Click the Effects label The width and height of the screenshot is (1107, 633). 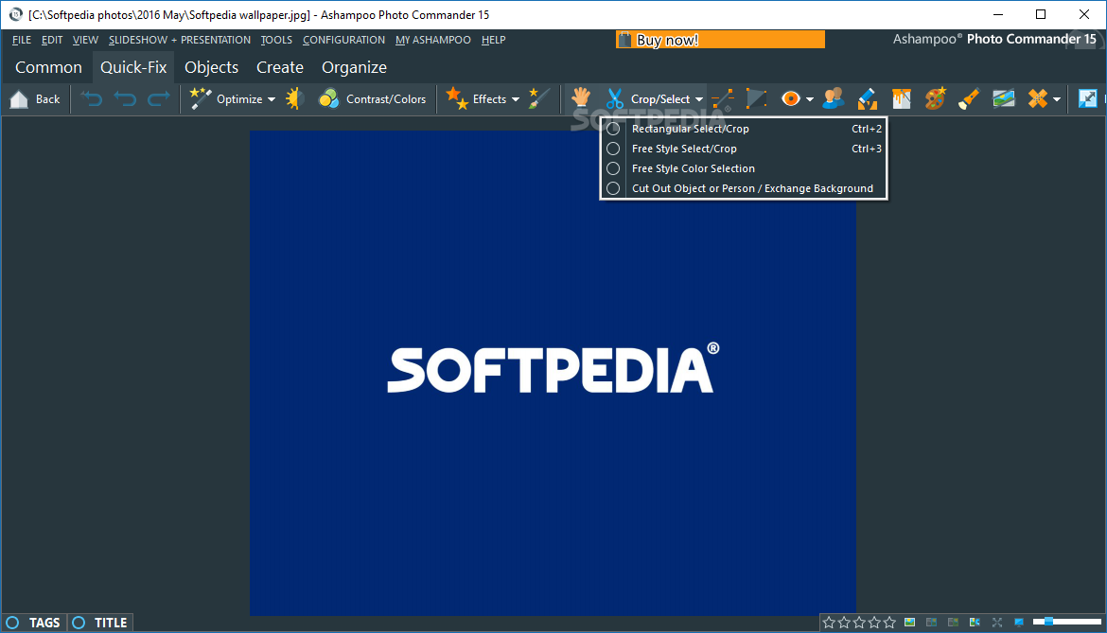tap(489, 99)
